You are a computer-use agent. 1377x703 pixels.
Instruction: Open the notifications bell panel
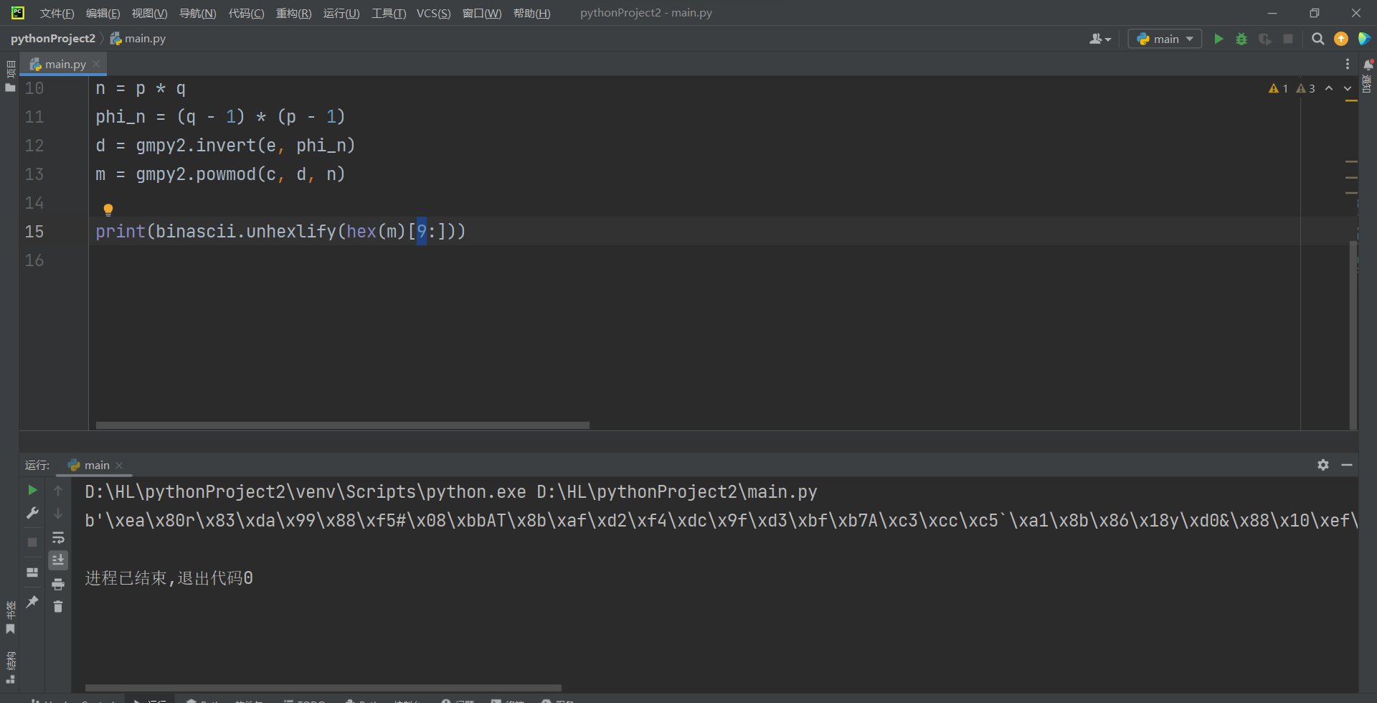[1368, 64]
